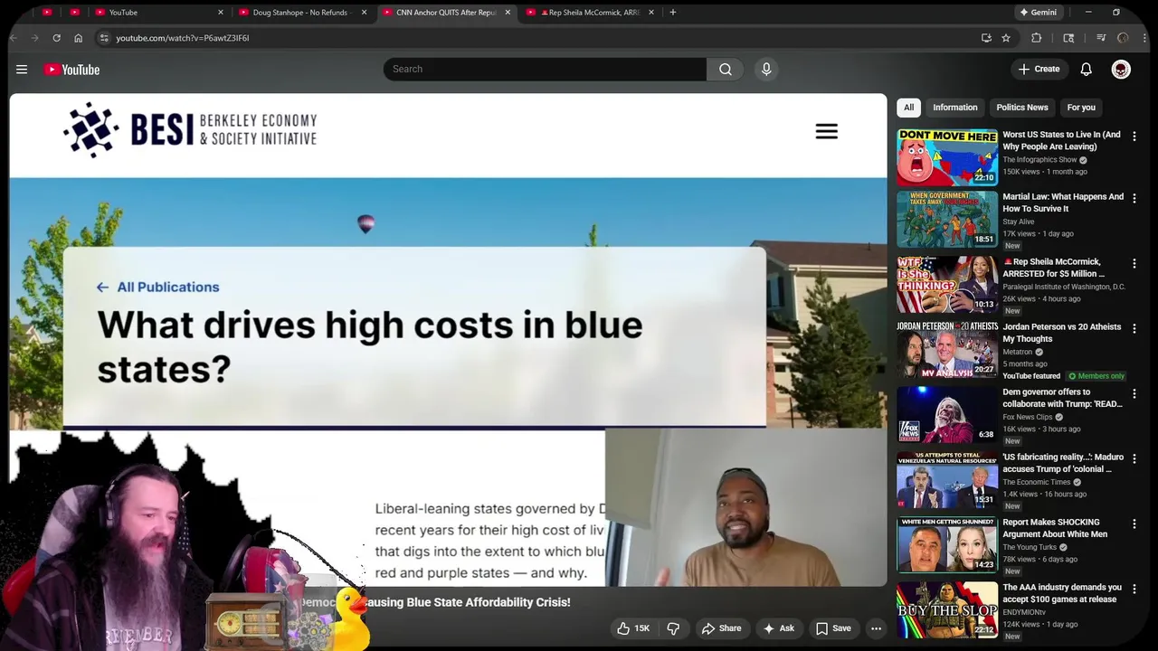Install app icon in address bar
Image resolution: width=1158 pixels, height=651 pixels.
click(986, 38)
